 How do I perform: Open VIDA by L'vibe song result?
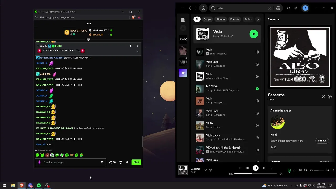(227, 125)
